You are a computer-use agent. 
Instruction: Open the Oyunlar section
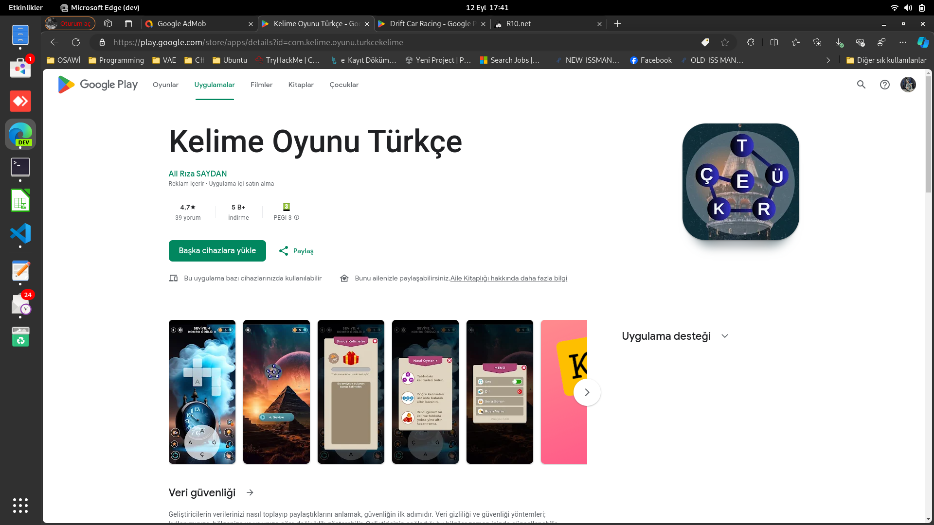165,85
